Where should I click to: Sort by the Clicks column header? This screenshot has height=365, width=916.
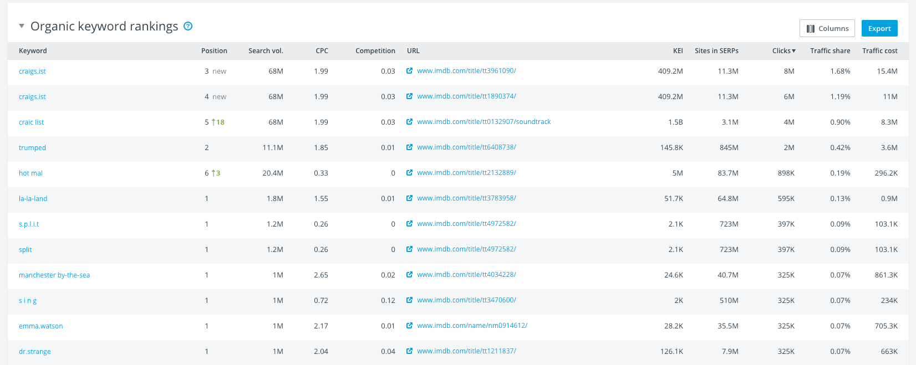click(783, 50)
